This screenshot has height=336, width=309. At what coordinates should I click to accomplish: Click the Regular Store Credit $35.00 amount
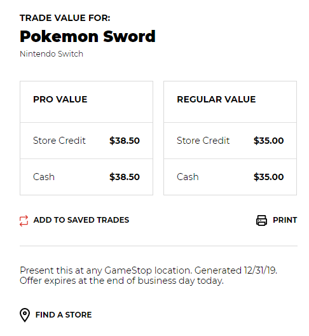[x=268, y=141]
